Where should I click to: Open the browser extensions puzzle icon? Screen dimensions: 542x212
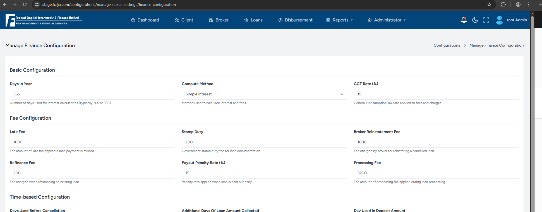click(x=503, y=4)
